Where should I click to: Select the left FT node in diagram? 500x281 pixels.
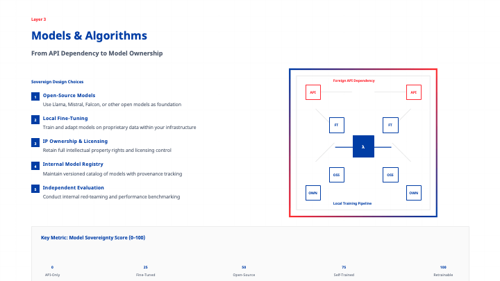[x=336, y=126]
